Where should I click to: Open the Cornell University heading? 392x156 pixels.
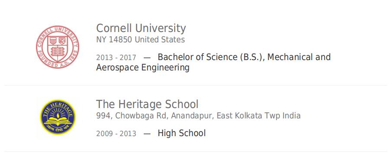tap(141, 28)
